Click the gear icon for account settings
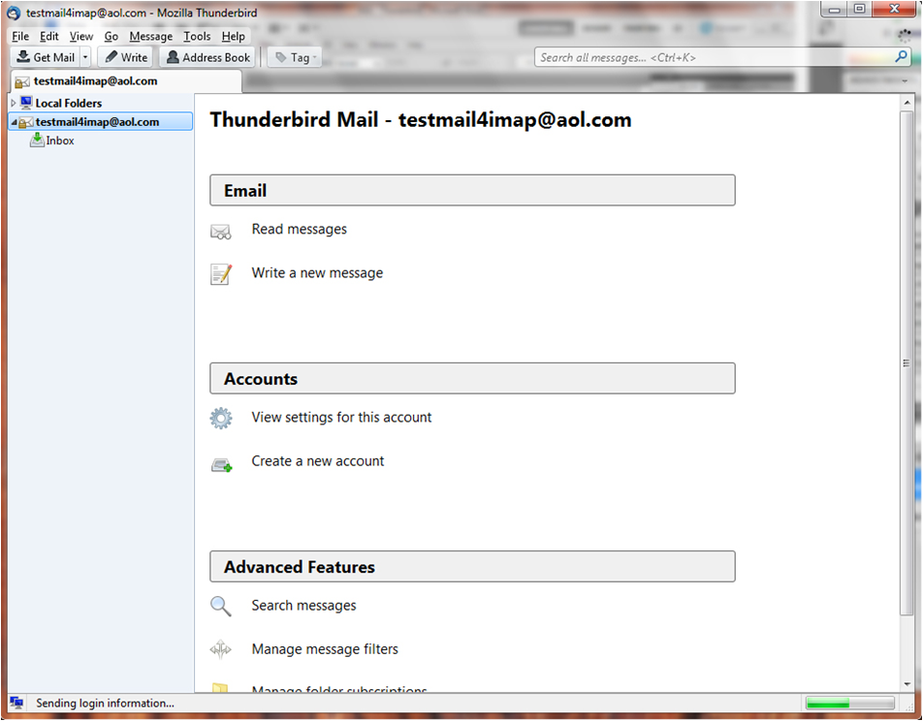 (221, 419)
